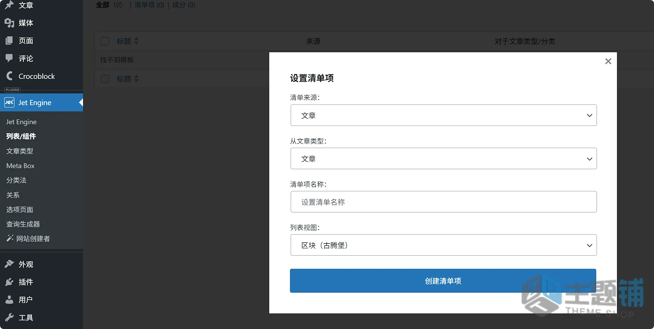Click the 对于文章类型/分类 column header
Screen dimensions: 654x329
(525, 41)
